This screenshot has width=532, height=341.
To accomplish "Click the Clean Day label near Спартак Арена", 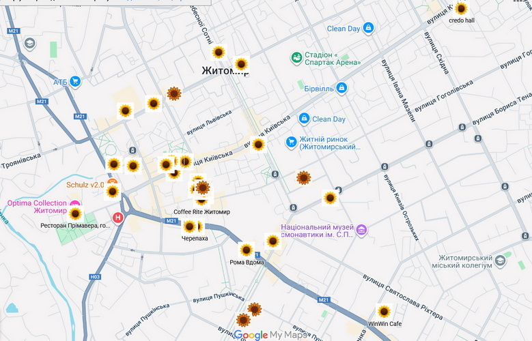I will 343,29.
